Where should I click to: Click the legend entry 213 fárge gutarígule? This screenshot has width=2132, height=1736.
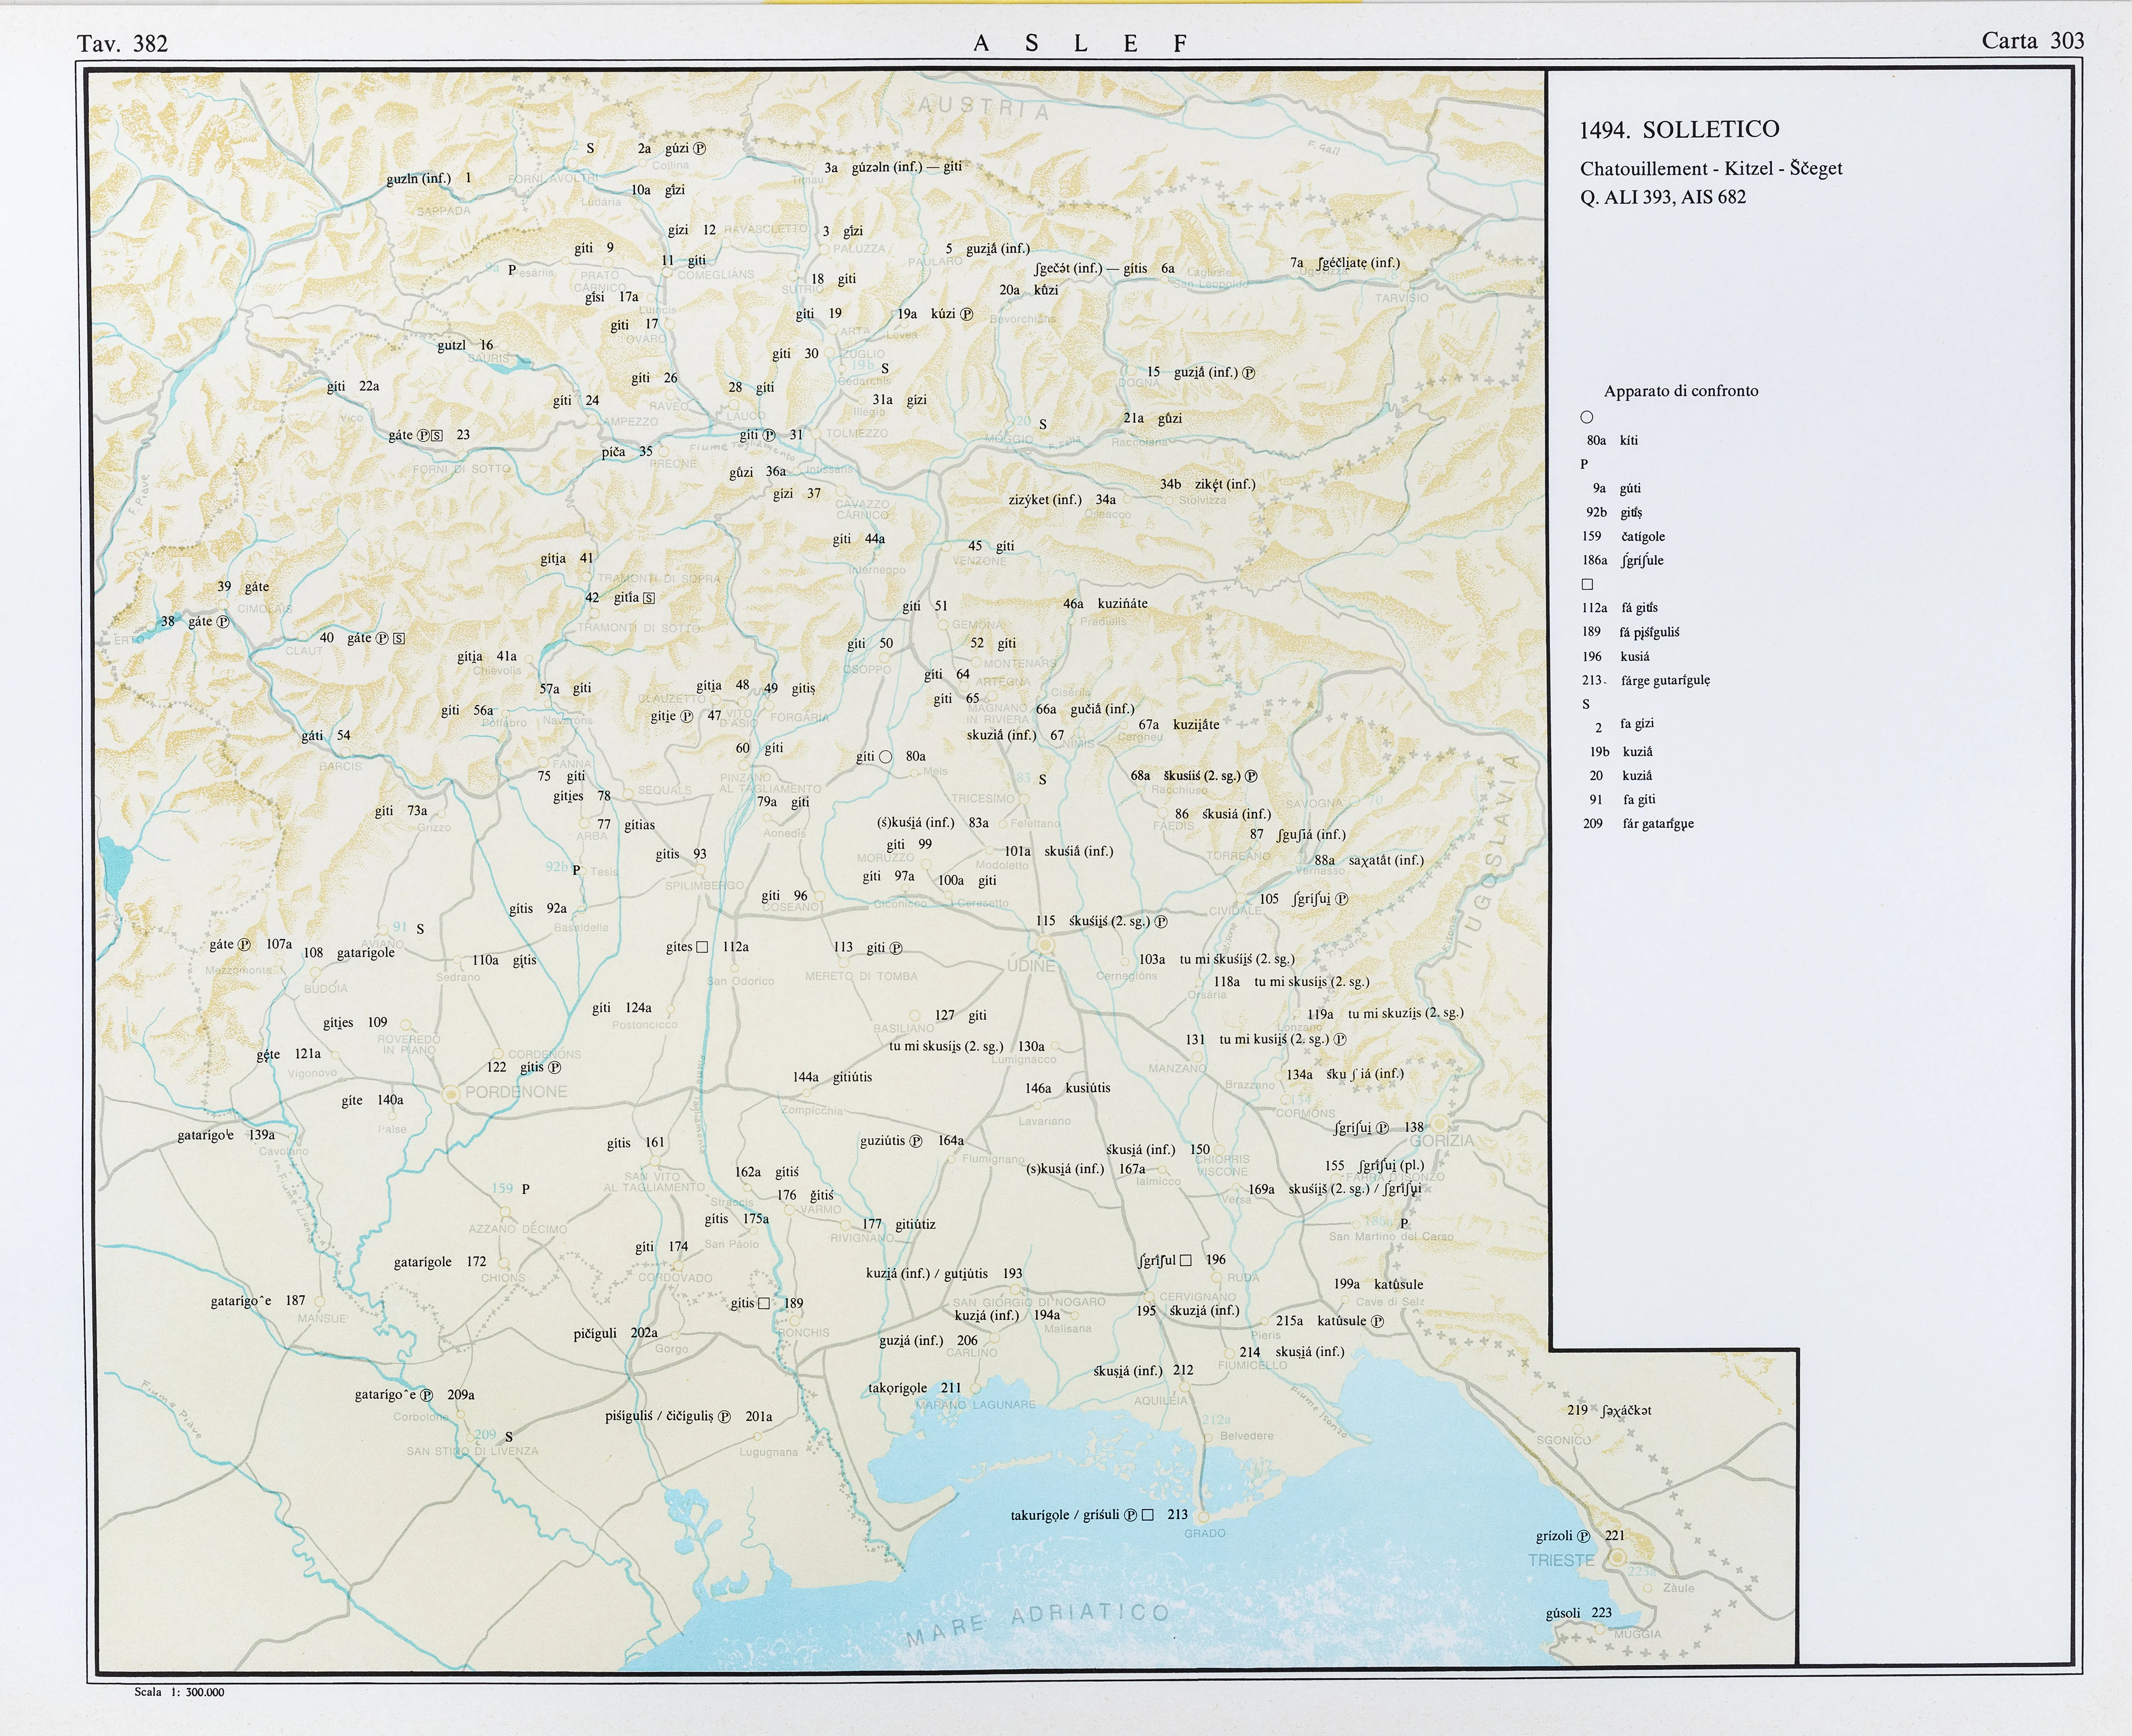click(1646, 681)
